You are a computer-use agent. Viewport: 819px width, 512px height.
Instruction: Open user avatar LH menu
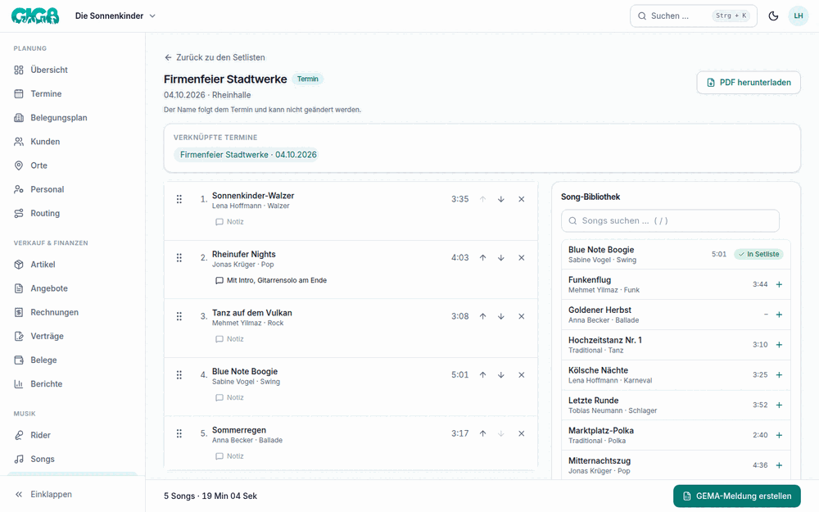point(798,16)
